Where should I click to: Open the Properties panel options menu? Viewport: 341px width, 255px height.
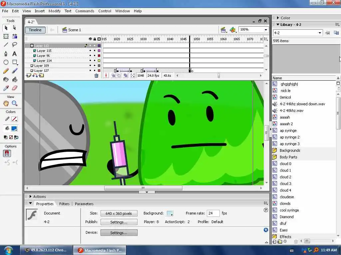click(266, 203)
